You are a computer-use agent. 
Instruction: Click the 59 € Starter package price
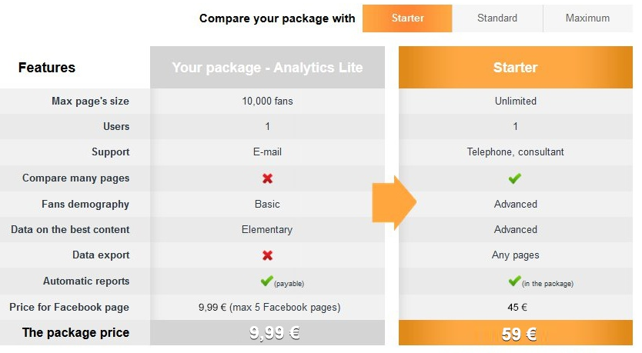point(515,334)
